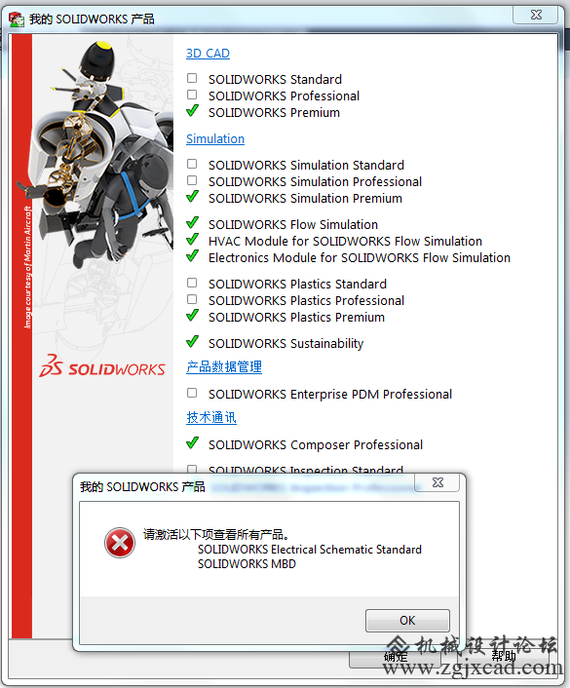Click green checkmark beside SOLIDWORKS Flow Simulation

[x=192, y=223]
